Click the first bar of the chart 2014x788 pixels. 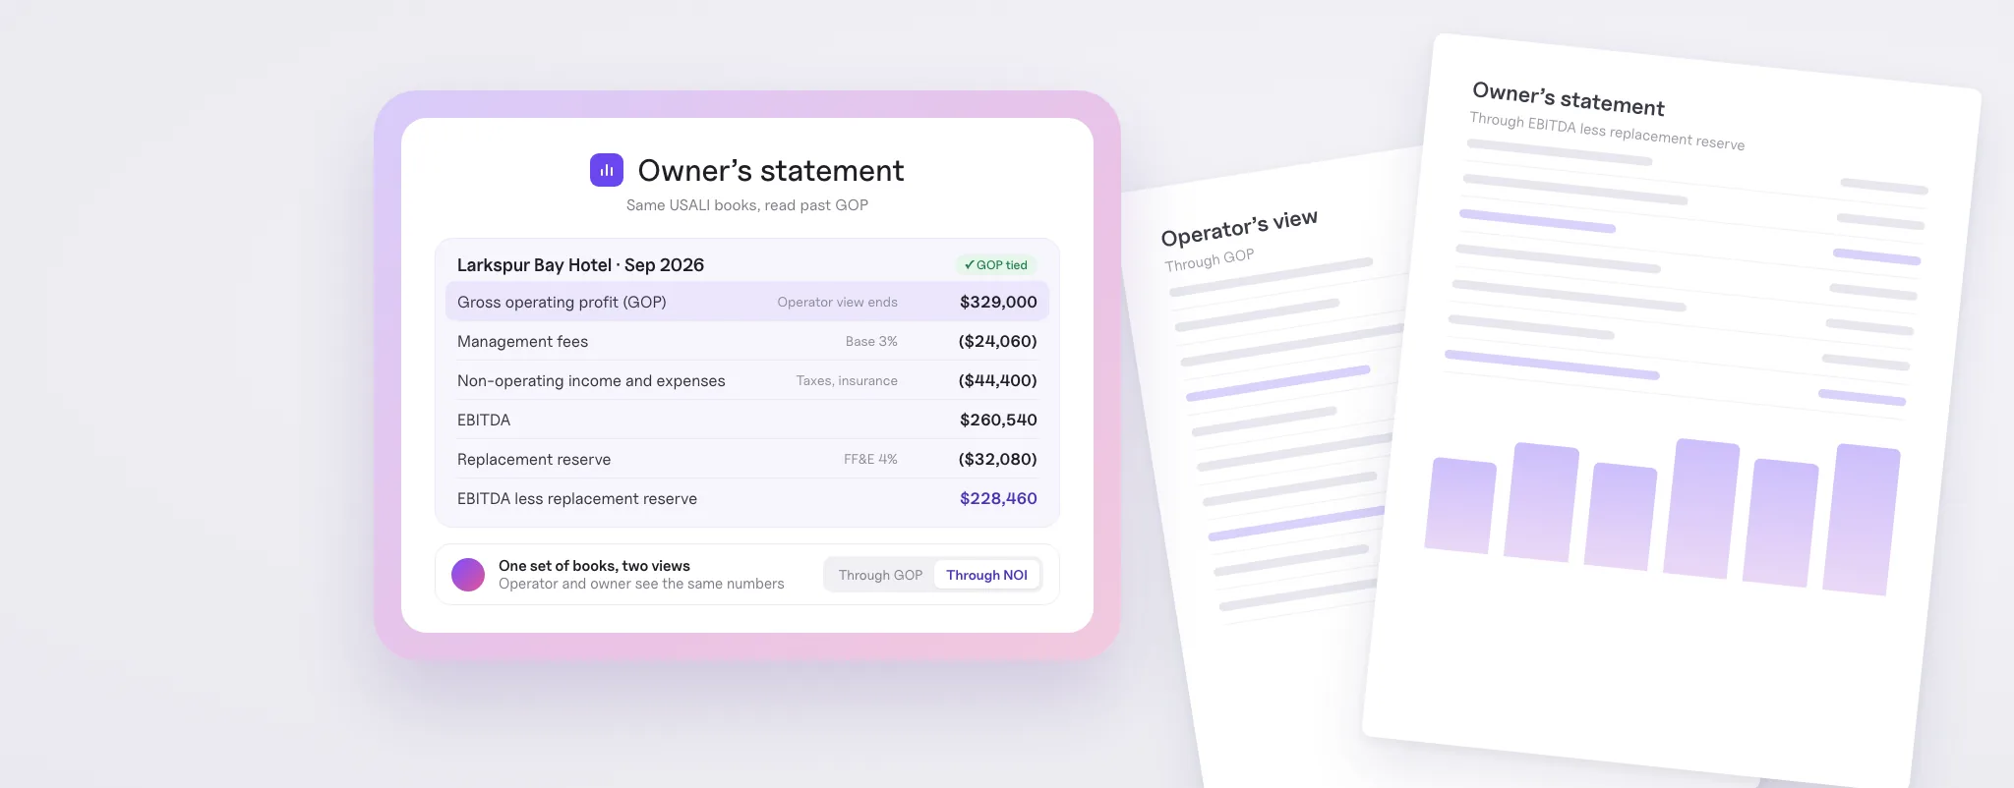tap(1460, 505)
